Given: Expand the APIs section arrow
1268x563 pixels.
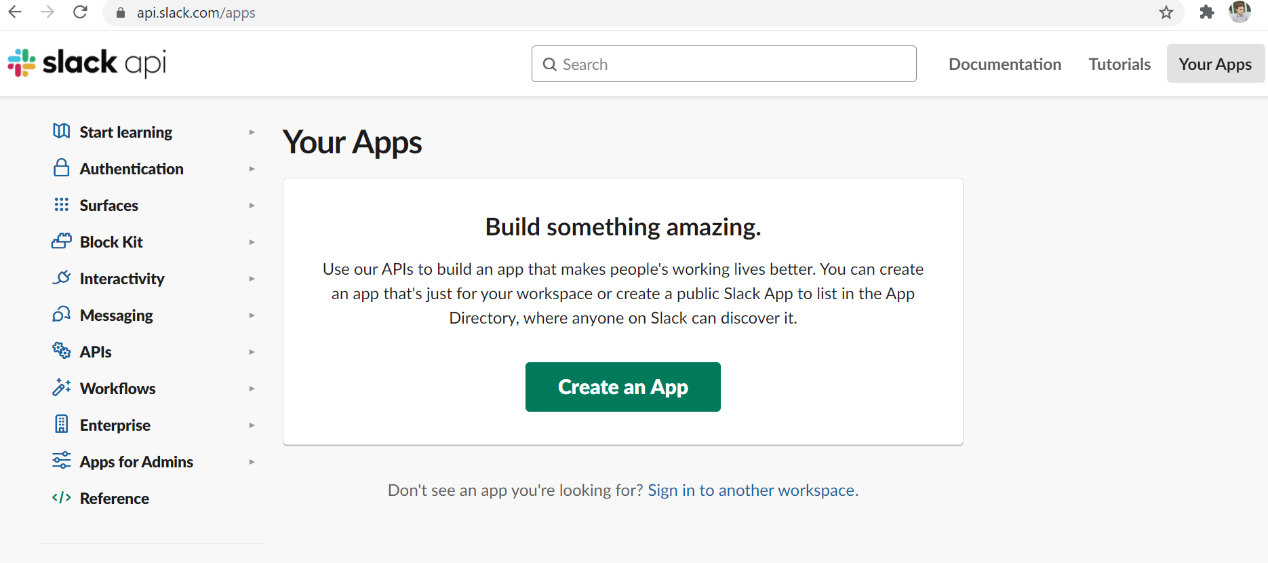Looking at the screenshot, I should [252, 352].
